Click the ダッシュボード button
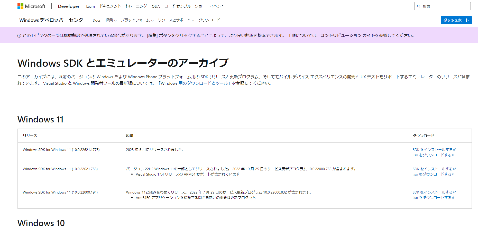Viewport: 478px width, 231px height. [x=456, y=20]
